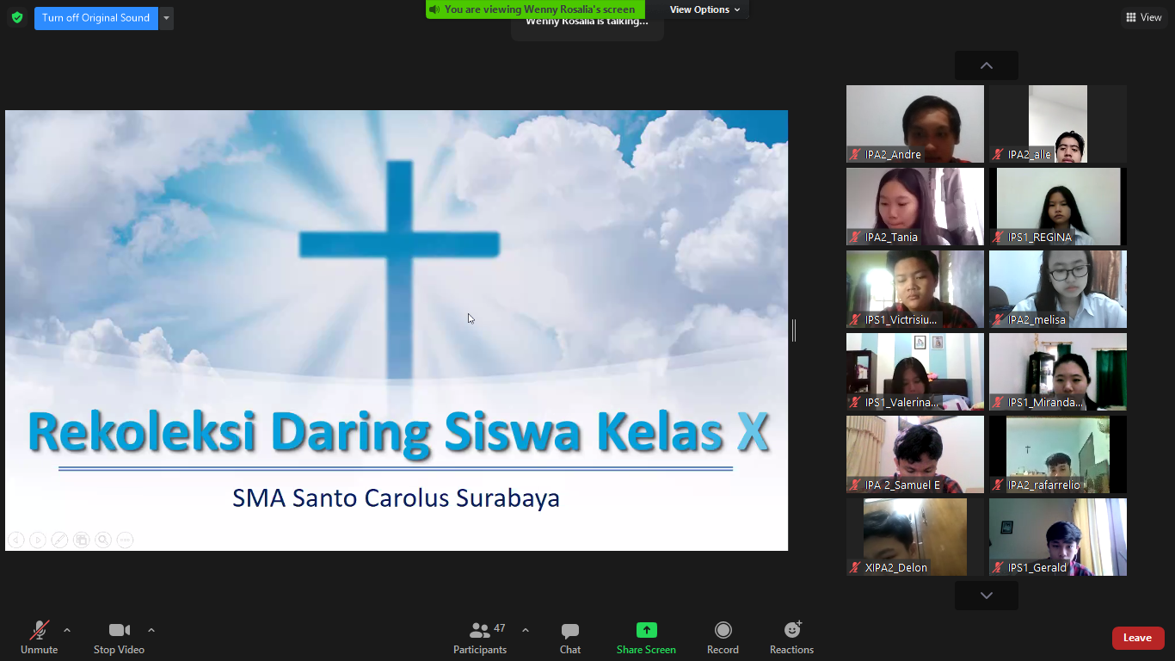The image size is (1175, 661).
Task: Click the participant count 47
Action: click(x=500, y=628)
